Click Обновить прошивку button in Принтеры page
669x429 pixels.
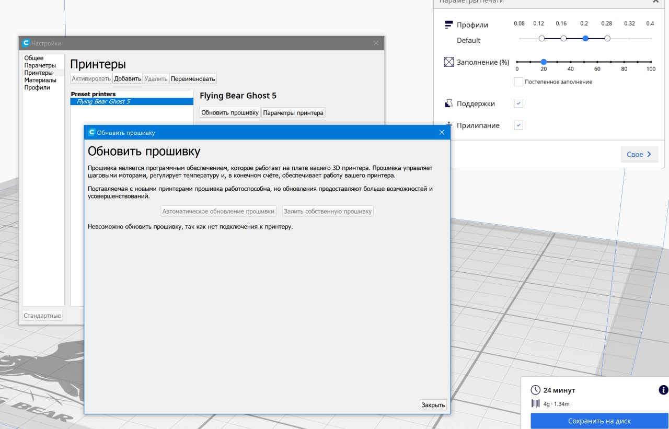[x=230, y=112]
